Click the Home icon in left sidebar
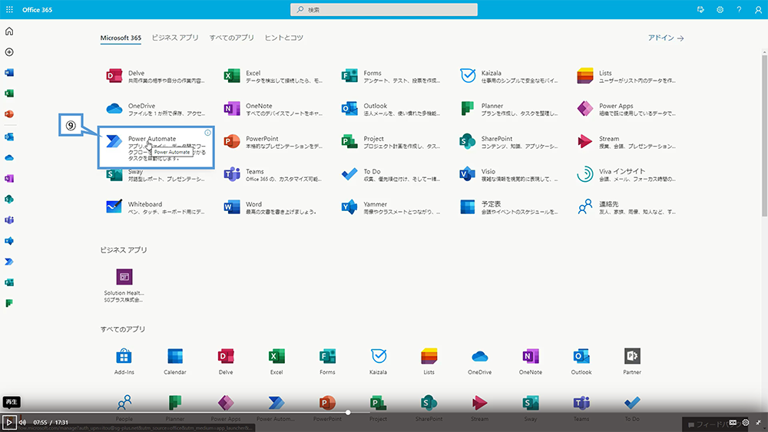Viewport: 768px width, 432px height. click(9, 31)
